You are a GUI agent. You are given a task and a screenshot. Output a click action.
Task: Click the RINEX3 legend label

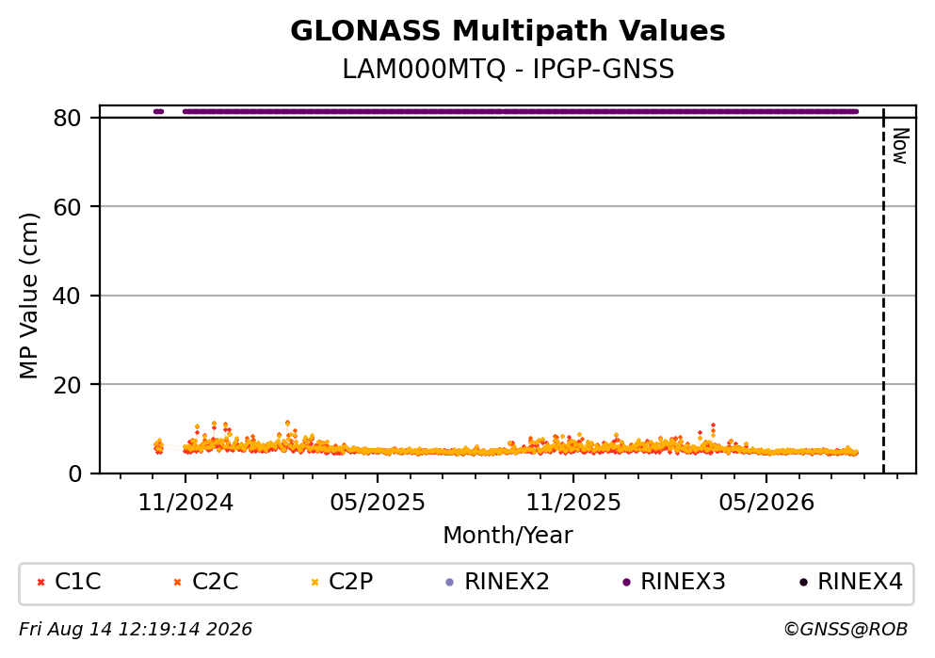point(683,582)
